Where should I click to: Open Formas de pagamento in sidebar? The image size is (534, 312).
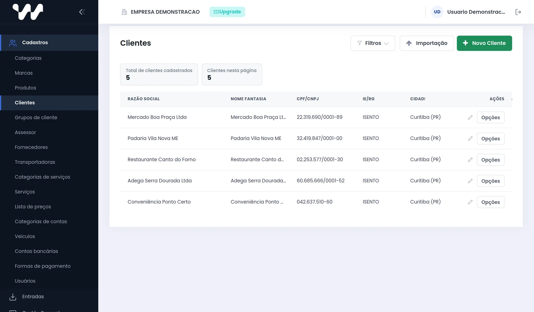[42, 266]
